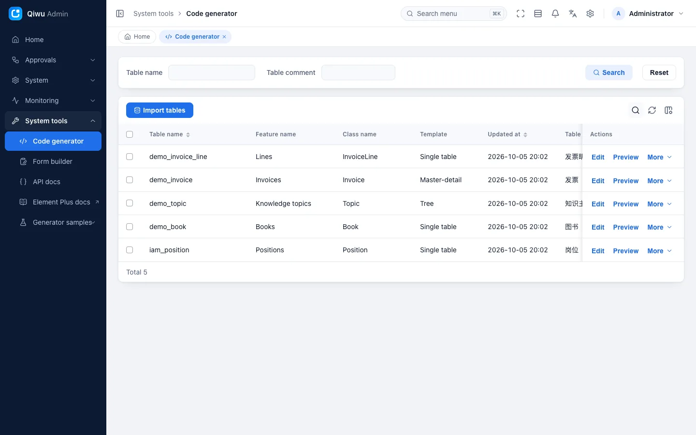Open Form builder in the sidebar

(53, 161)
